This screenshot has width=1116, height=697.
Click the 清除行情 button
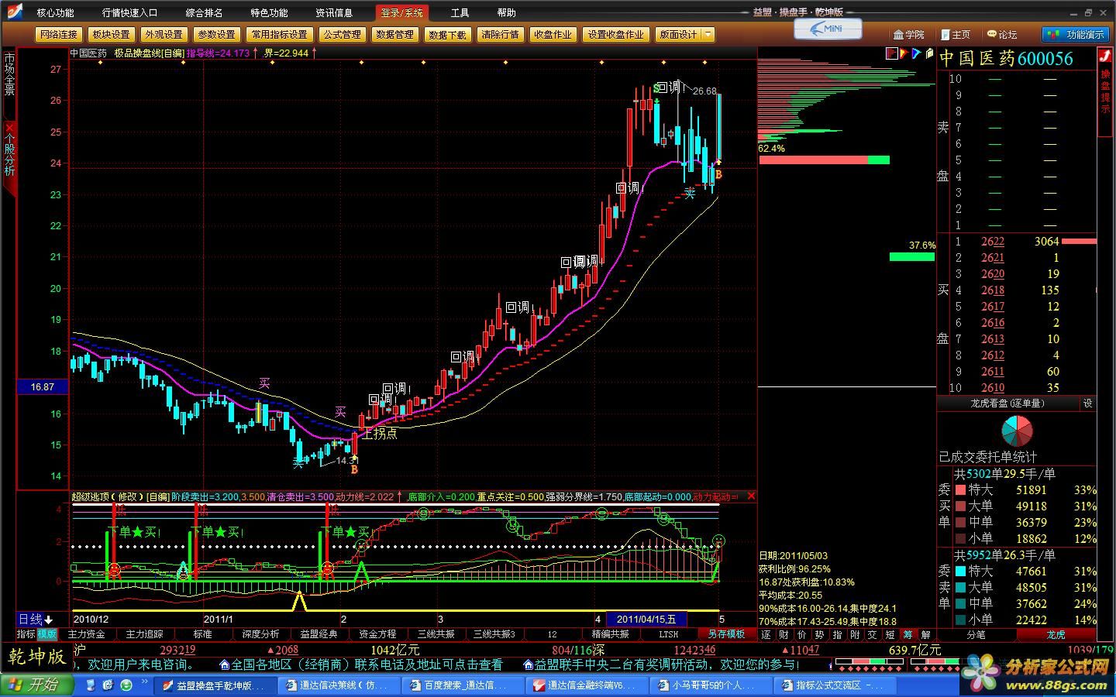coord(500,34)
